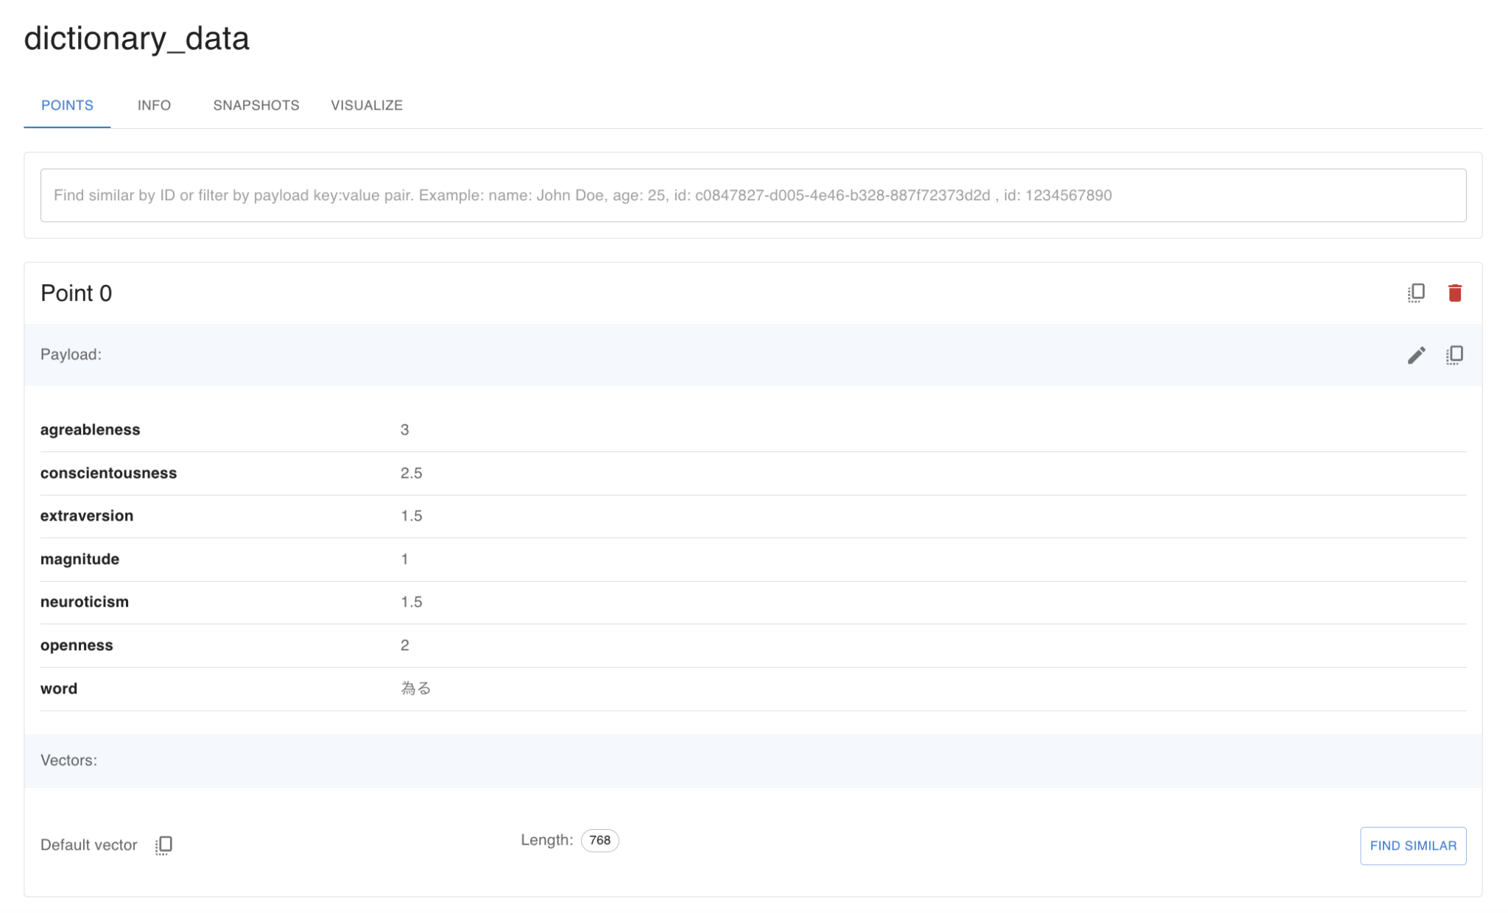The image size is (1508, 913).
Task: Select the openness payload key
Action: 77,646
